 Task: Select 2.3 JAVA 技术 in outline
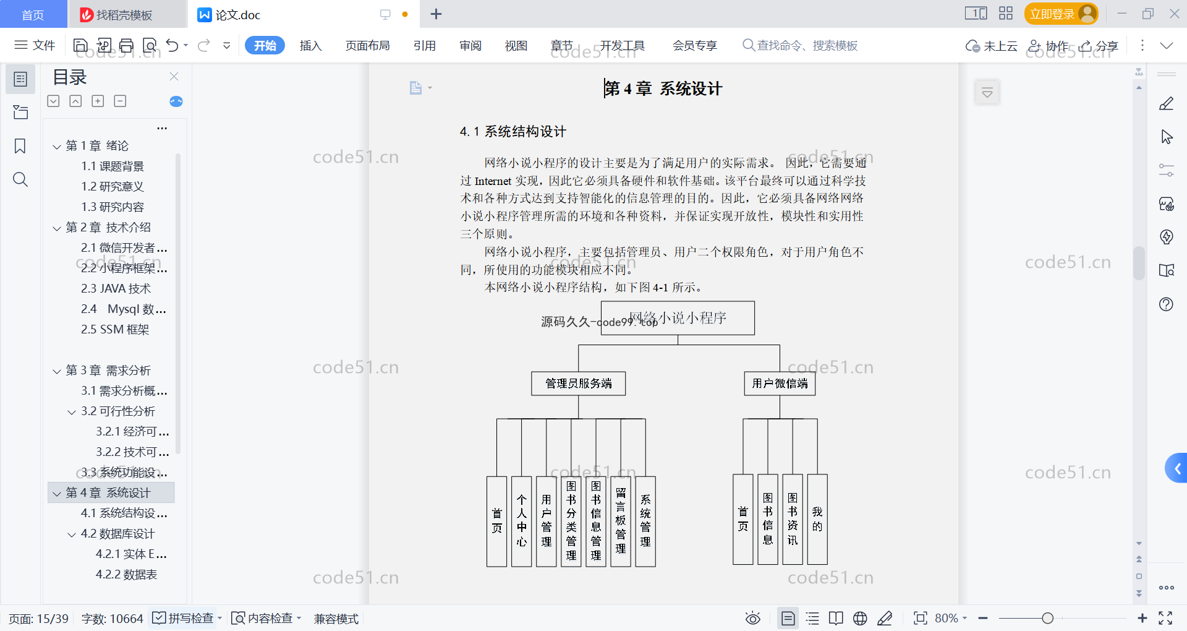(x=116, y=289)
